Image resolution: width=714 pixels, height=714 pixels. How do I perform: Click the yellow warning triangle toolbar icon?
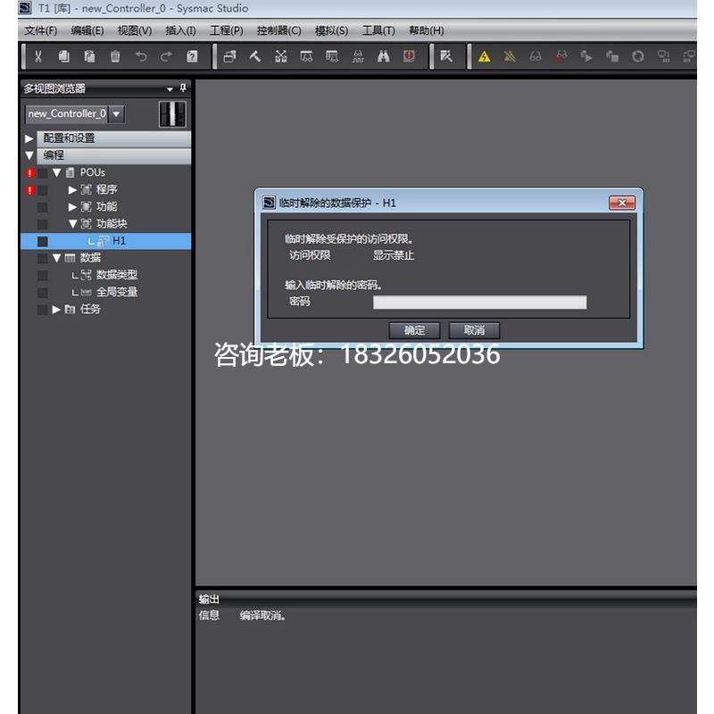point(483,56)
